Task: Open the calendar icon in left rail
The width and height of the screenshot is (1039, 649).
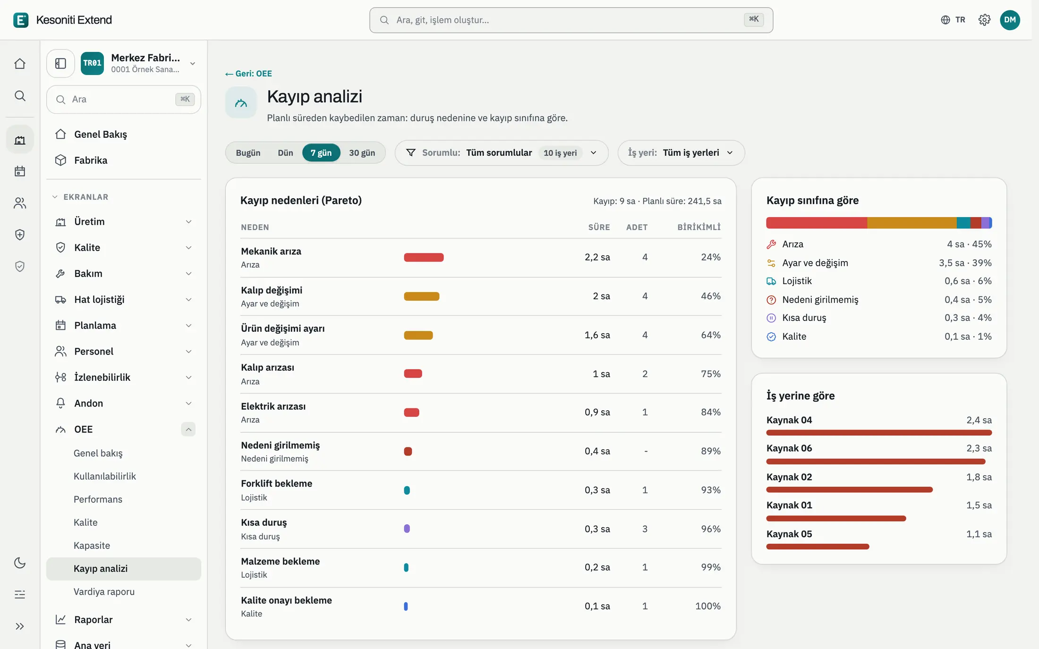Action: (x=20, y=171)
